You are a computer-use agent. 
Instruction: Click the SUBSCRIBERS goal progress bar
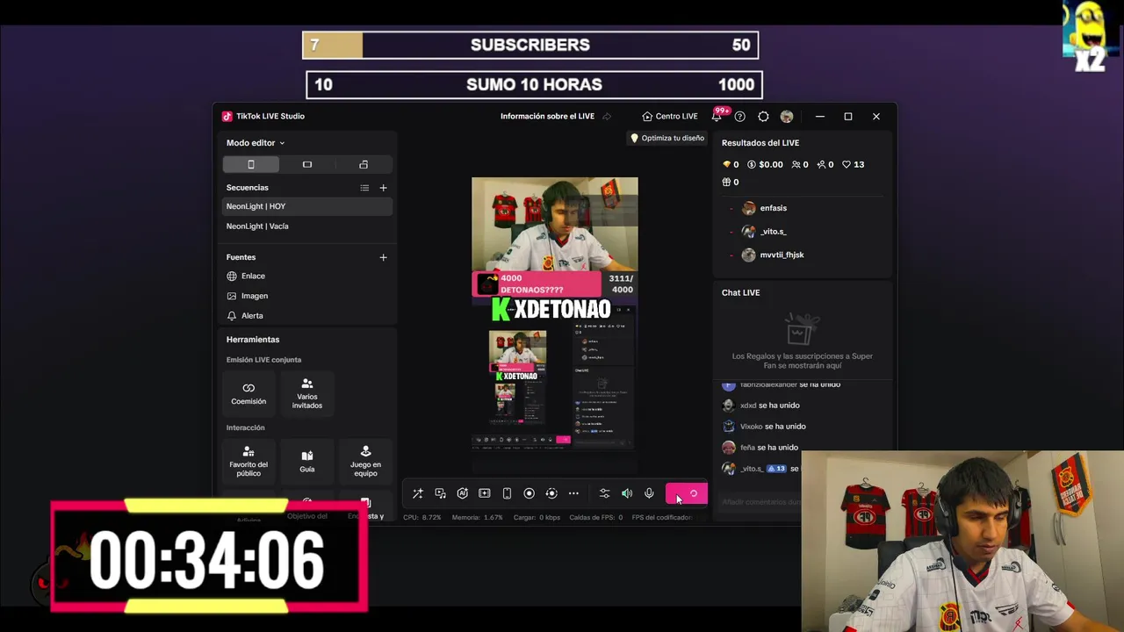530,45
